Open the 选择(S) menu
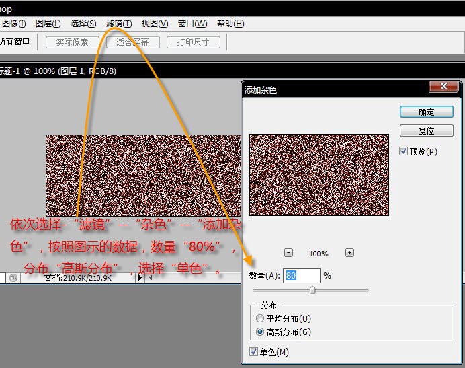This screenshot has width=465, height=368. pyautogui.click(x=83, y=24)
